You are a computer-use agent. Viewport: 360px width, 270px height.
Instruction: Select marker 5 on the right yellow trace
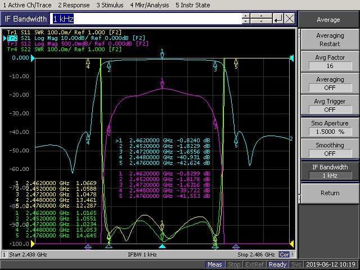(x=236, y=62)
